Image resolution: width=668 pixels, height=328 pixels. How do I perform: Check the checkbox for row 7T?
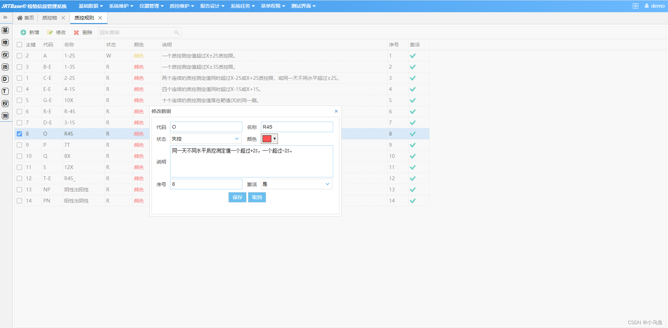pyautogui.click(x=19, y=145)
